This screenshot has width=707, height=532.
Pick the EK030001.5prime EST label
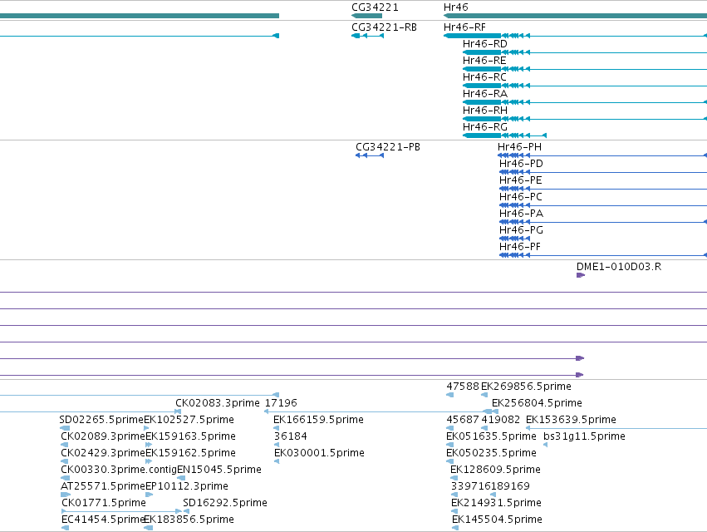point(319,452)
